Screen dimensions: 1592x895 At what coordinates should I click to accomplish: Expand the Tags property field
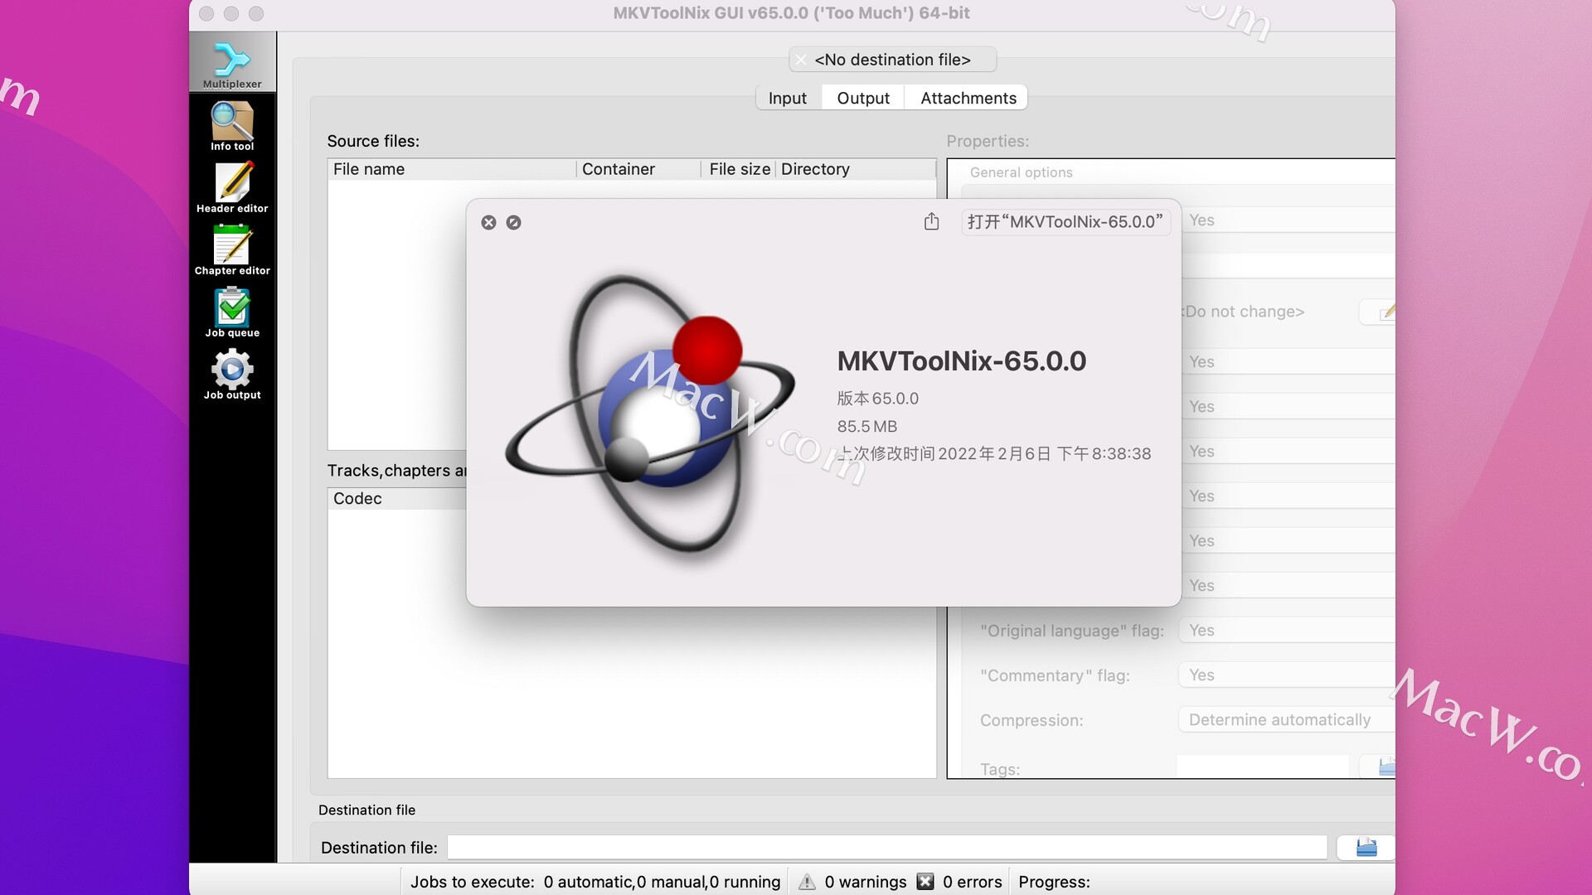1382,768
